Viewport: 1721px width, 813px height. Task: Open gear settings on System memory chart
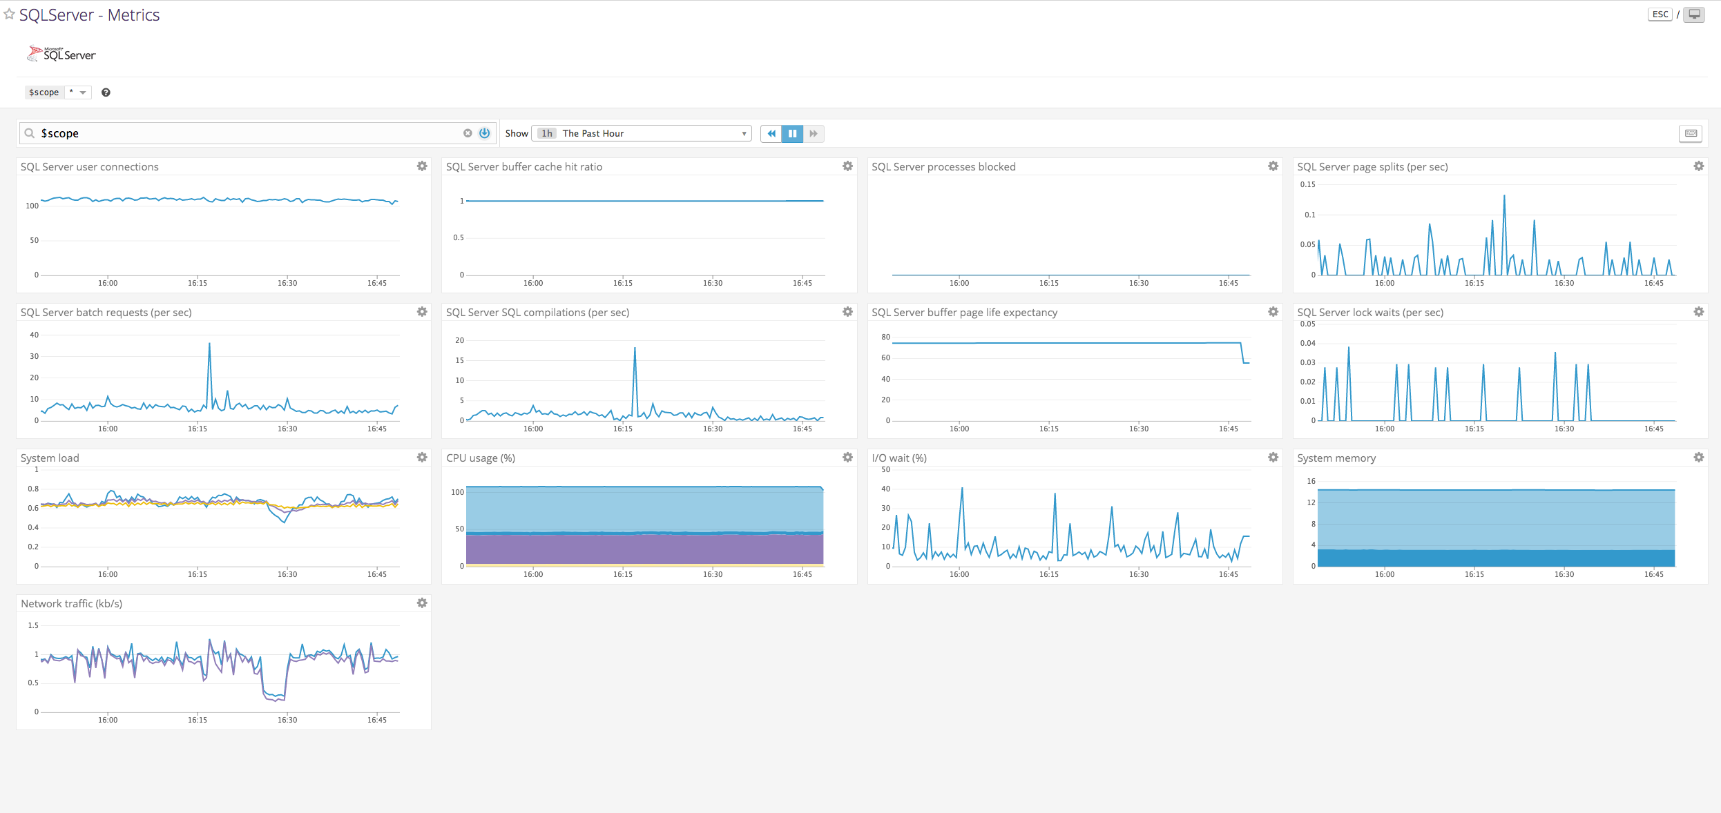[1699, 458]
